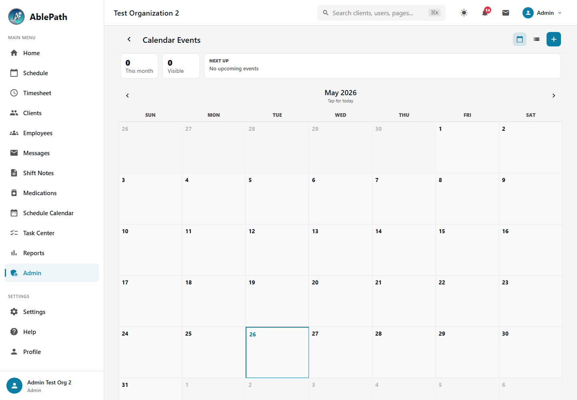This screenshot has width=577, height=400.
Task: Open Medications page
Action: [x=52, y=193]
